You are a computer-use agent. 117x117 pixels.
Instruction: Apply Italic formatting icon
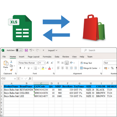tap(24, 68)
